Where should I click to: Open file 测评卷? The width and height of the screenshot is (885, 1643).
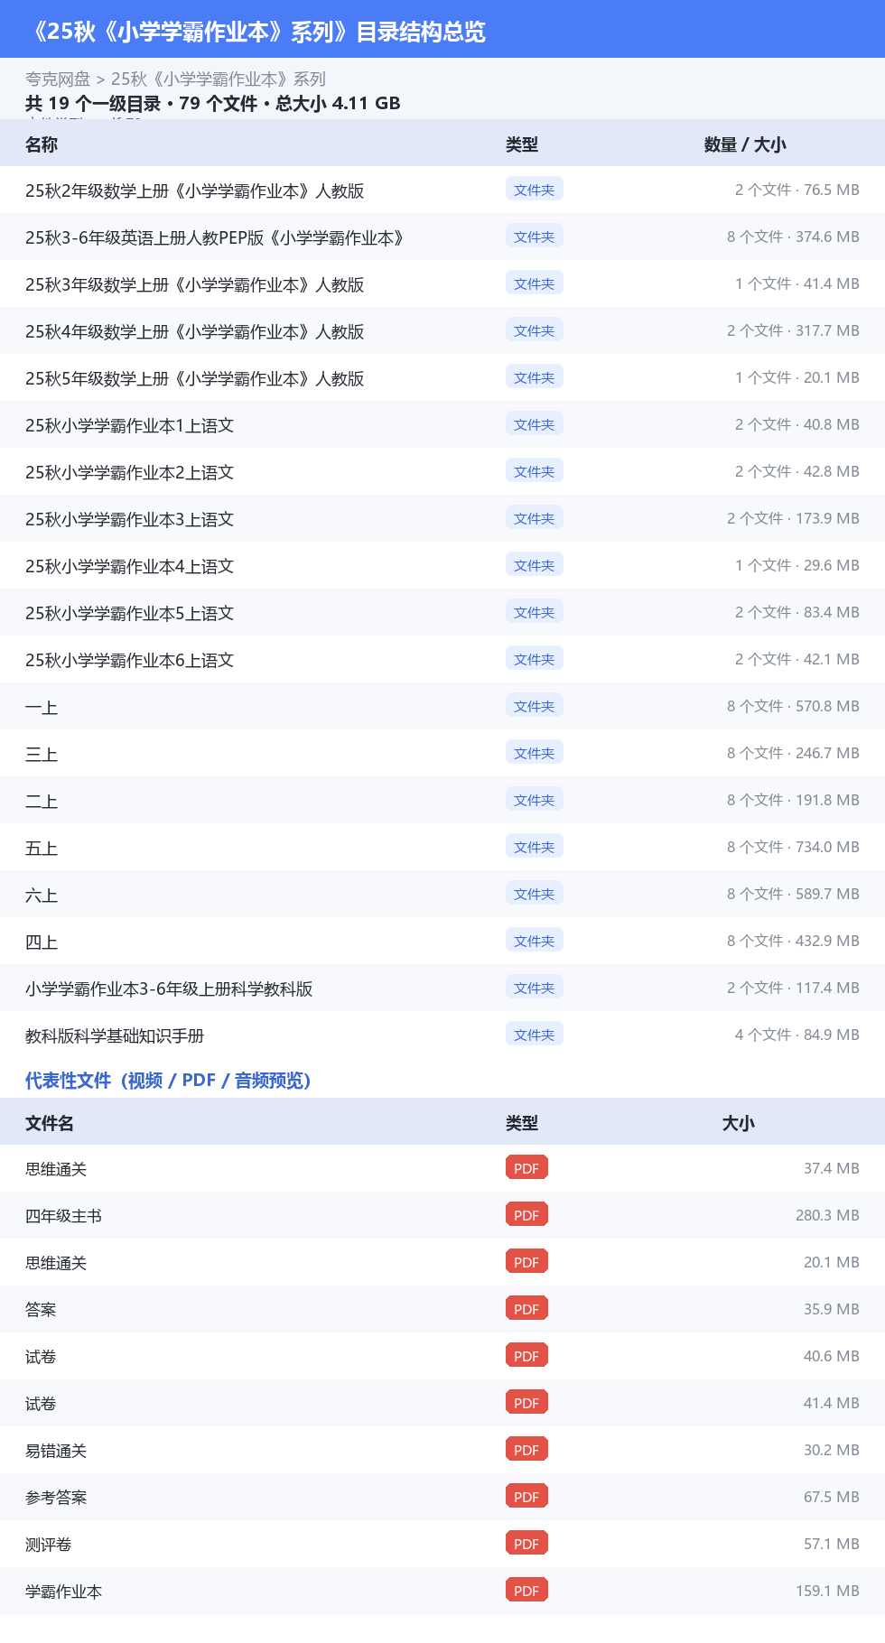[48, 1545]
